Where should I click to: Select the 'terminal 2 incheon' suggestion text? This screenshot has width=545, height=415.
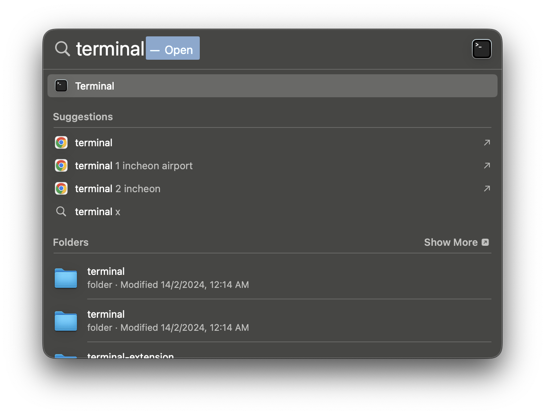tap(117, 189)
